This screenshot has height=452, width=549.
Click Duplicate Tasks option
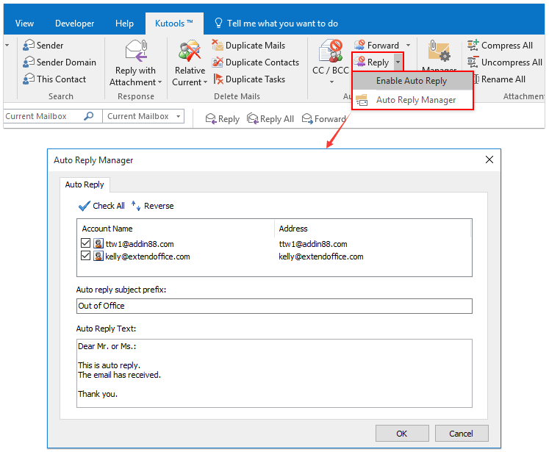pos(248,79)
